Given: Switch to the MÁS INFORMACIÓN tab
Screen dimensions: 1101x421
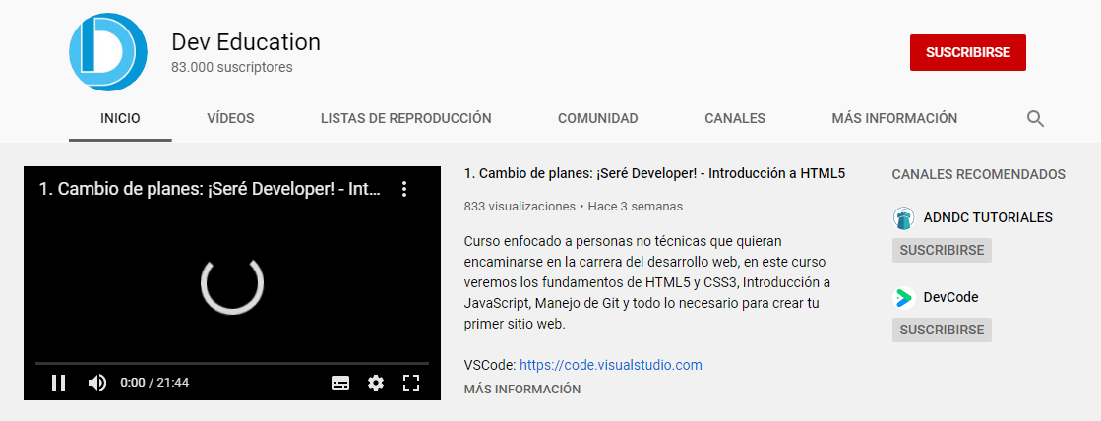Looking at the screenshot, I should click(x=893, y=119).
